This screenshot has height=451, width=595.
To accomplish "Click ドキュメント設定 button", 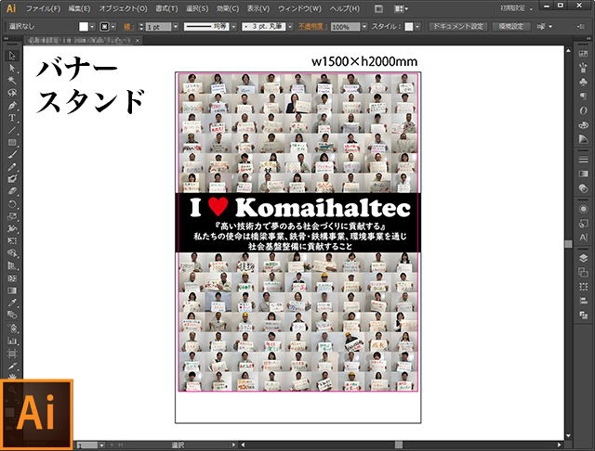I will 458,27.
